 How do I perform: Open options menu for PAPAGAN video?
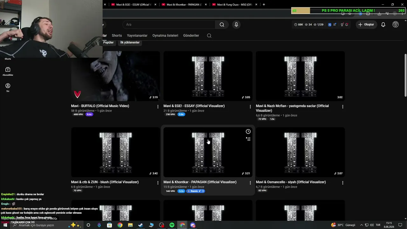pyautogui.click(x=250, y=183)
